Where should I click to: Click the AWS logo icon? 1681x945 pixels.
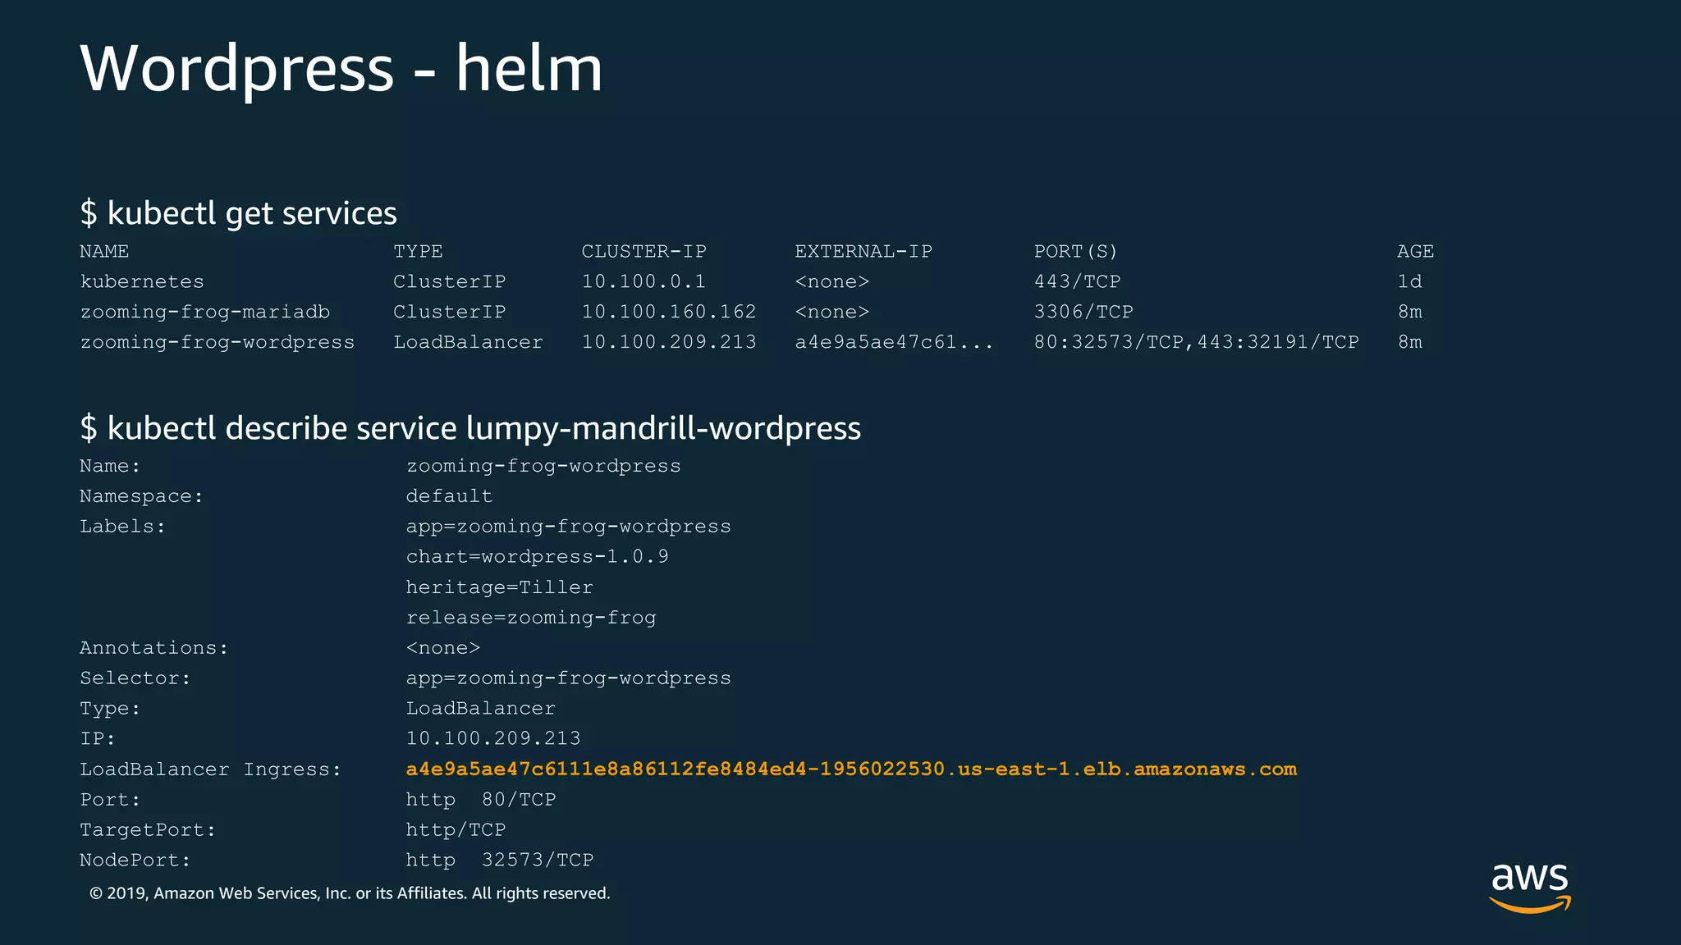tap(1529, 888)
